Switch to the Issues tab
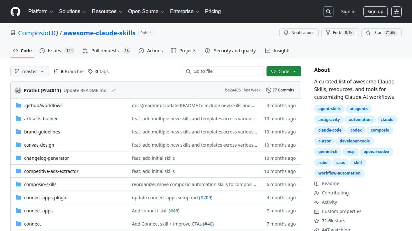Screen dimensions: 412x231 pos(57,51)
